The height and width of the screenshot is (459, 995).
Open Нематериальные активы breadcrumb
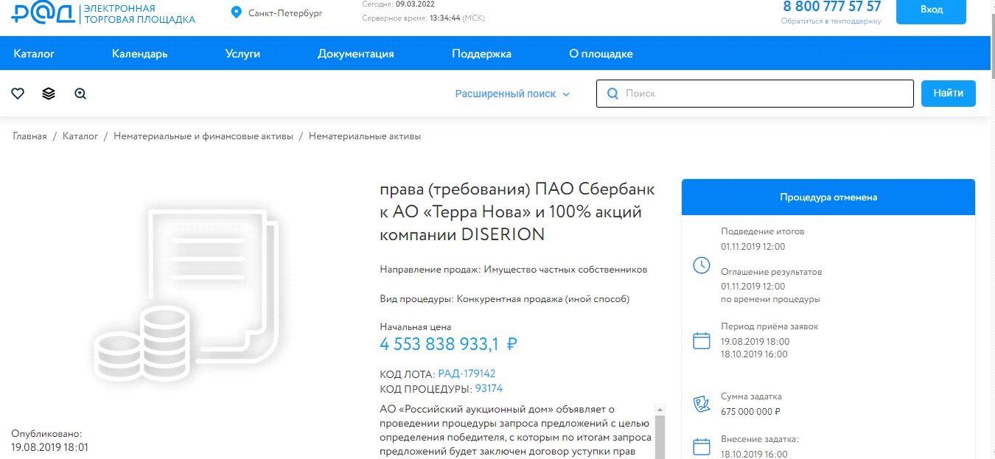(x=365, y=136)
